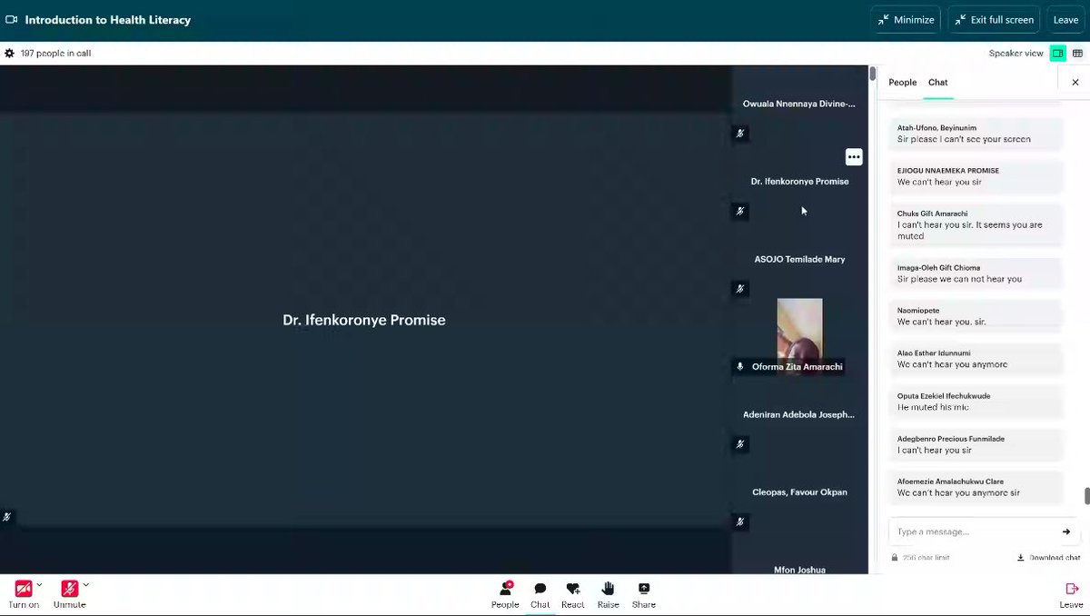Switch to grid view layout icon
1090x616 pixels.
pos(1078,54)
